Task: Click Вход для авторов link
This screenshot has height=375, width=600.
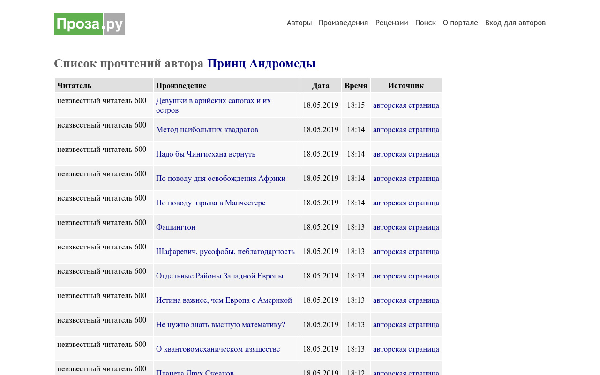Action: pos(515,23)
